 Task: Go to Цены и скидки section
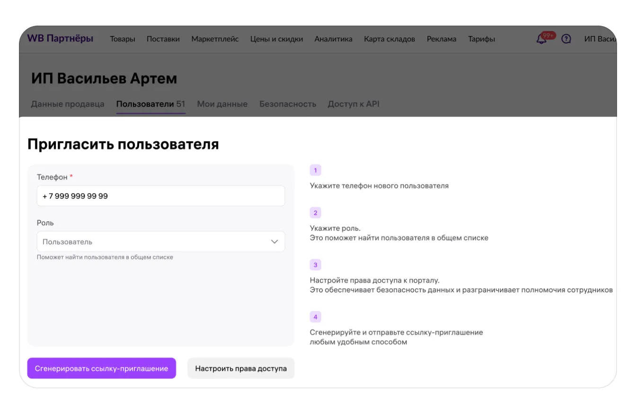276,39
